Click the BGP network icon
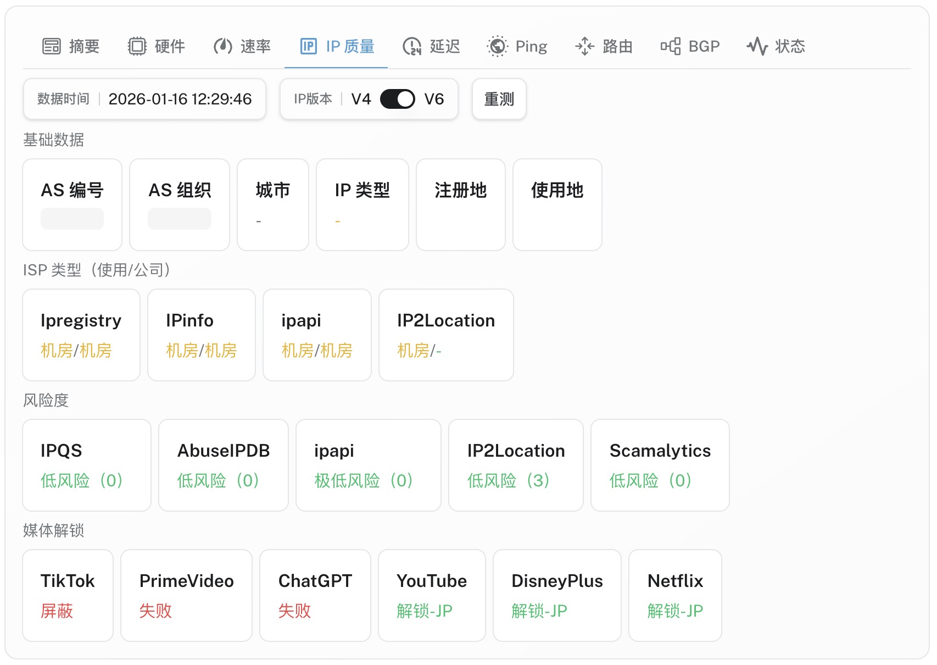This screenshot has width=937, height=665. click(x=671, y=46)
